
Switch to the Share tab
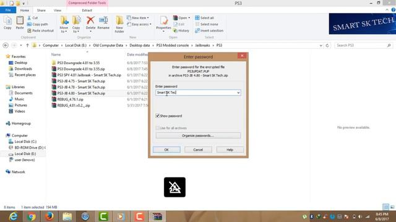coord(41,10)
